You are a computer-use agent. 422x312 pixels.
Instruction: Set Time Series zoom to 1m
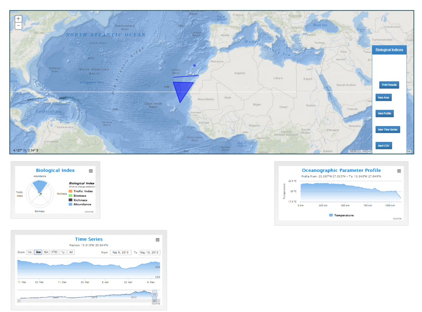click(29, 252)
